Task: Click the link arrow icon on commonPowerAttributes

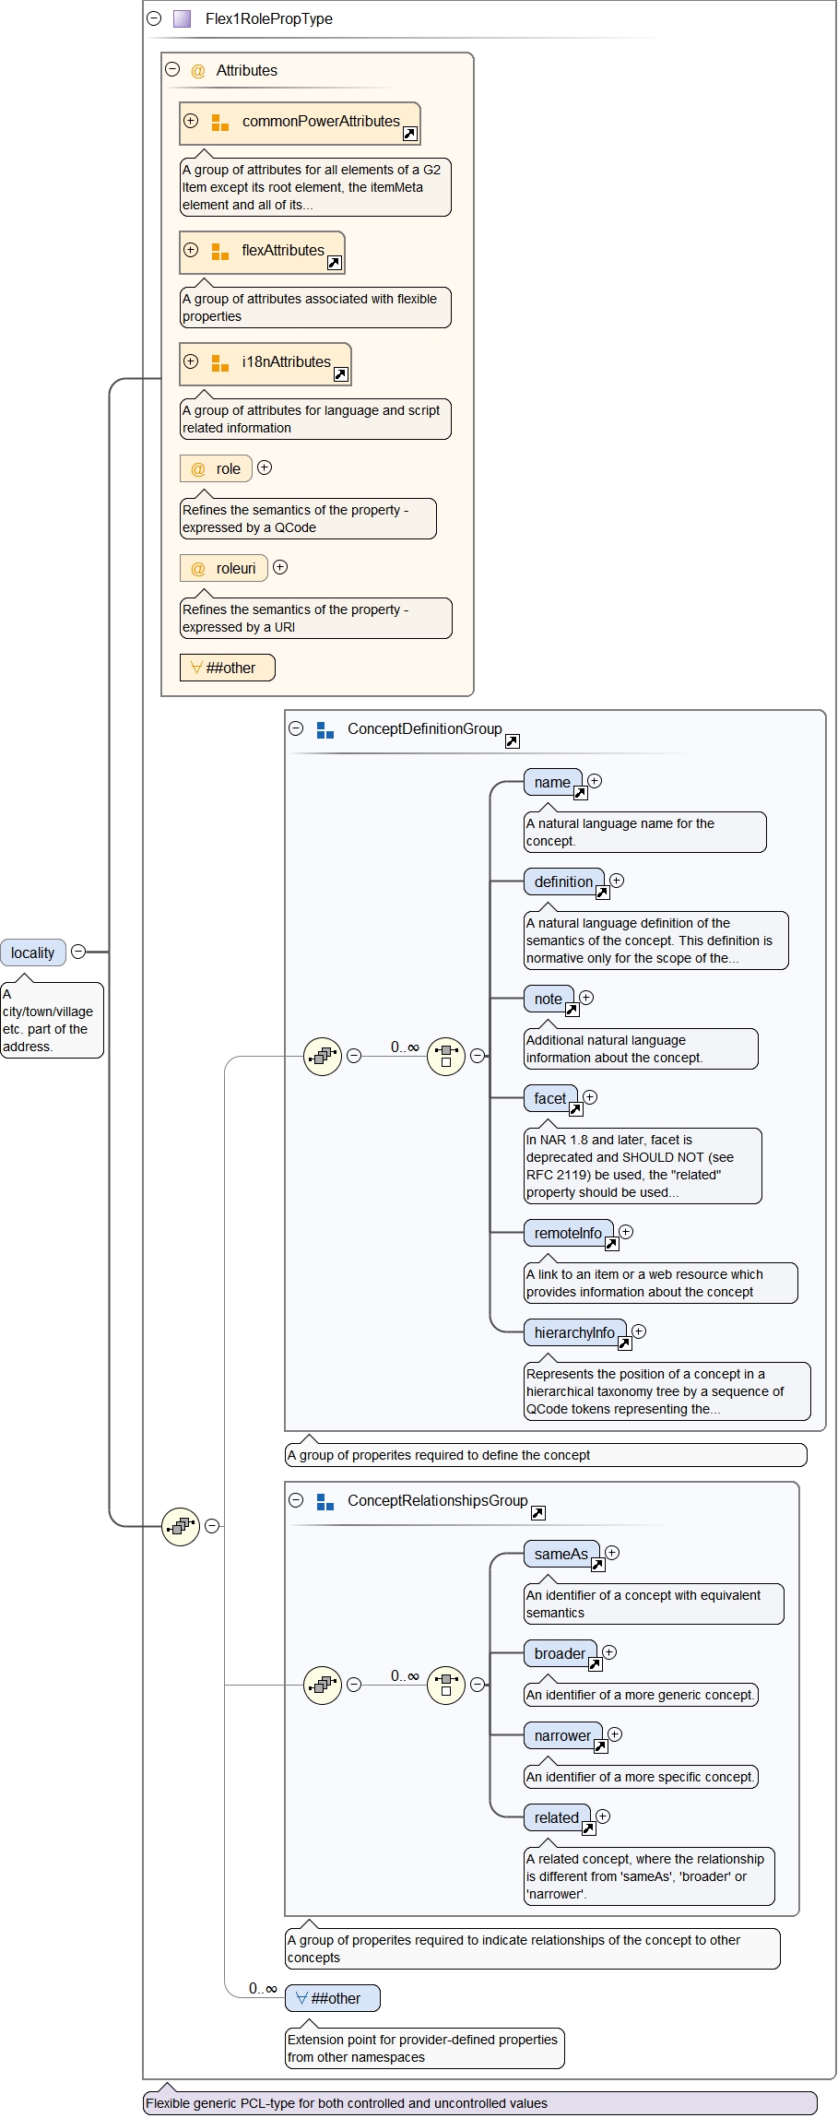Action: coord(410,134)
